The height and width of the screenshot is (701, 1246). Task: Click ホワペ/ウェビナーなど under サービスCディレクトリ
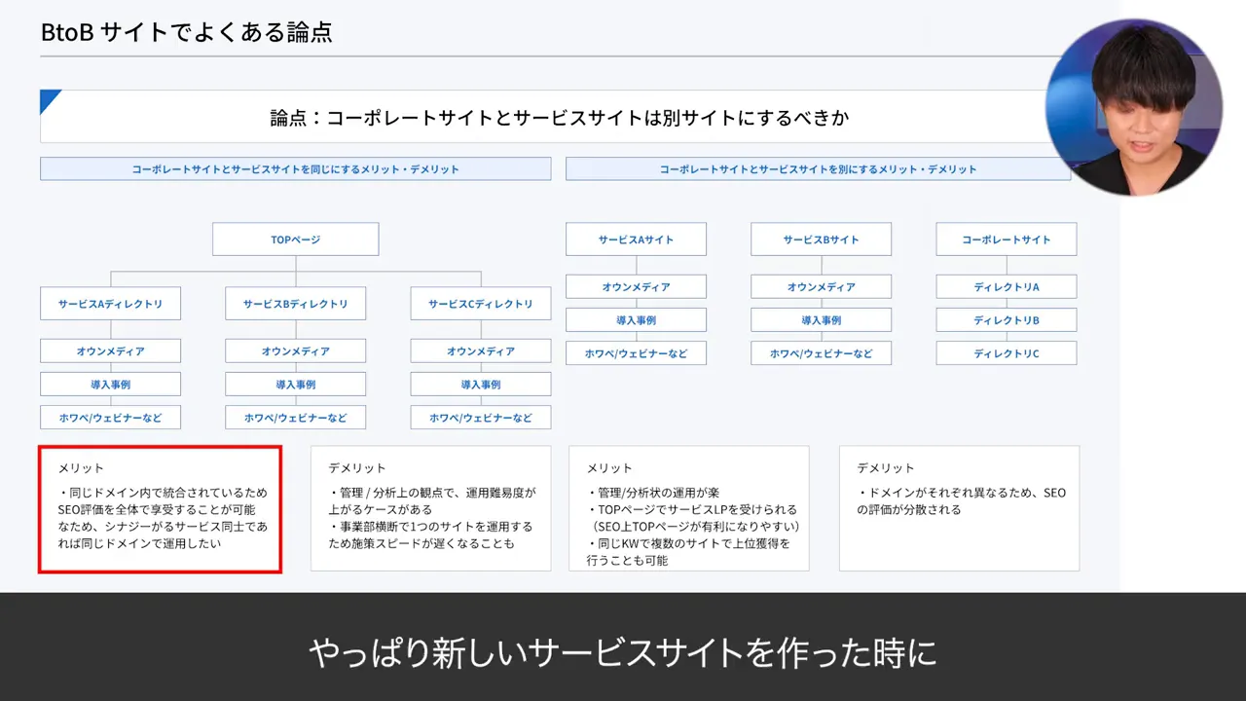[480, 417]
